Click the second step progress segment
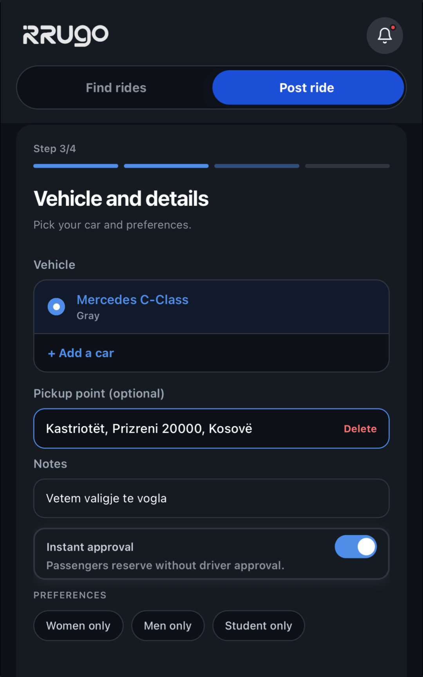Screen dimensions: 423x677 (166, 166)
